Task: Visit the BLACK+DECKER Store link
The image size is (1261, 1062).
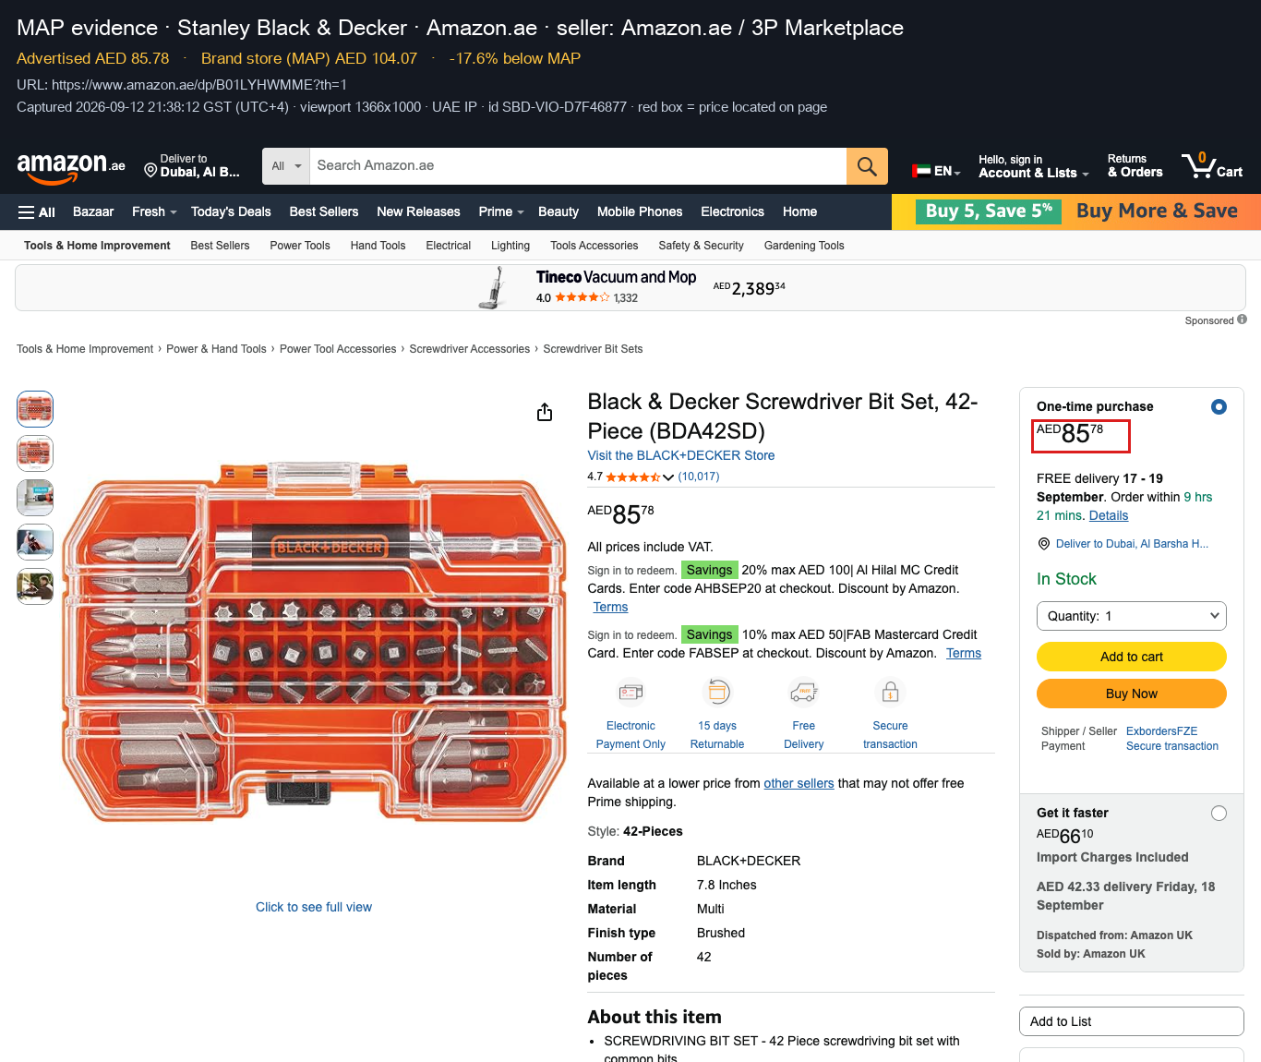Action: 681,455
